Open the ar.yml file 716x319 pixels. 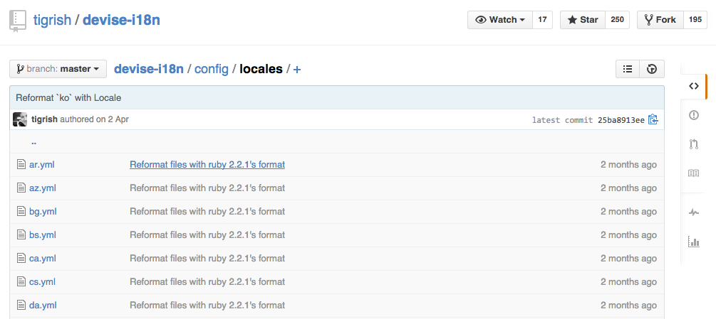coord(41,165)
